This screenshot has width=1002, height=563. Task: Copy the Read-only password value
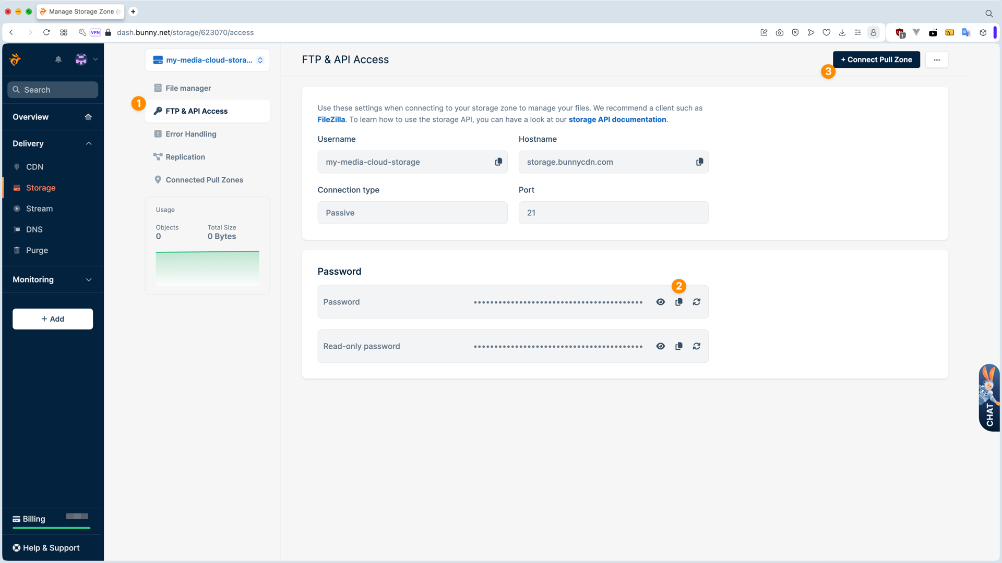(678, 347)
